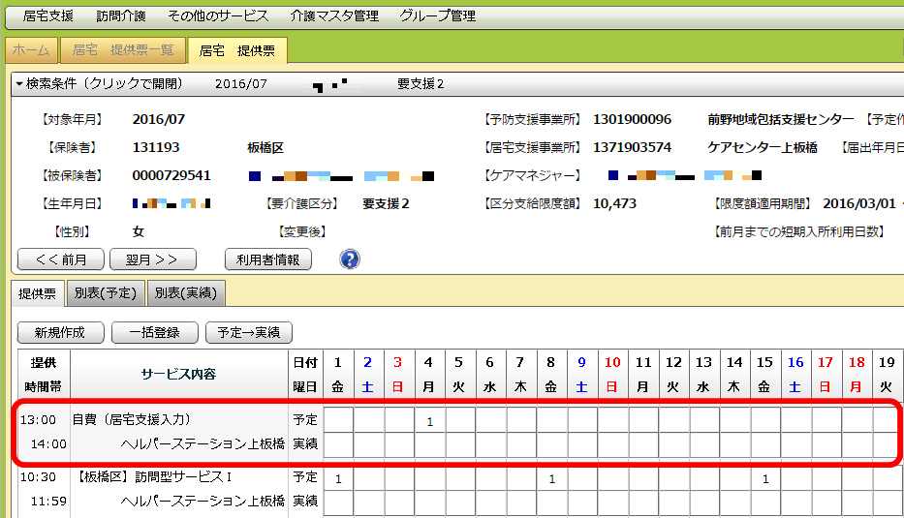
Task: Click the 新規作成 button
Action: coord(60,332)
